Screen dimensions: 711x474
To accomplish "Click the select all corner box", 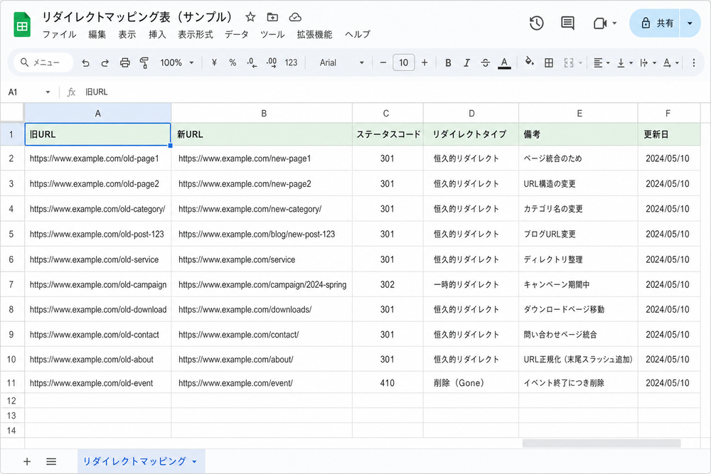I will coord(12,113).
